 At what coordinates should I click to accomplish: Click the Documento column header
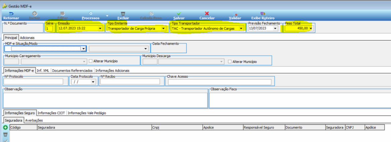[x=305, y=128]
